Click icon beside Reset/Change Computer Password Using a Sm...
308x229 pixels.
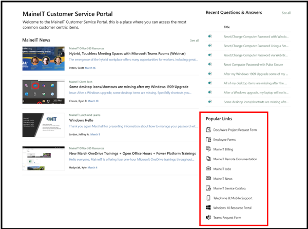point(210,46)
